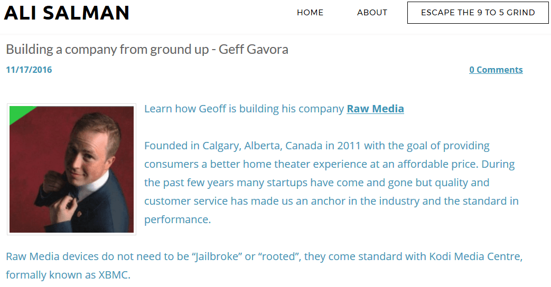Go to the ABOUT page
The height and width of the screenshot is (287, 551).
pyautogui.click(x=372, y=13)
